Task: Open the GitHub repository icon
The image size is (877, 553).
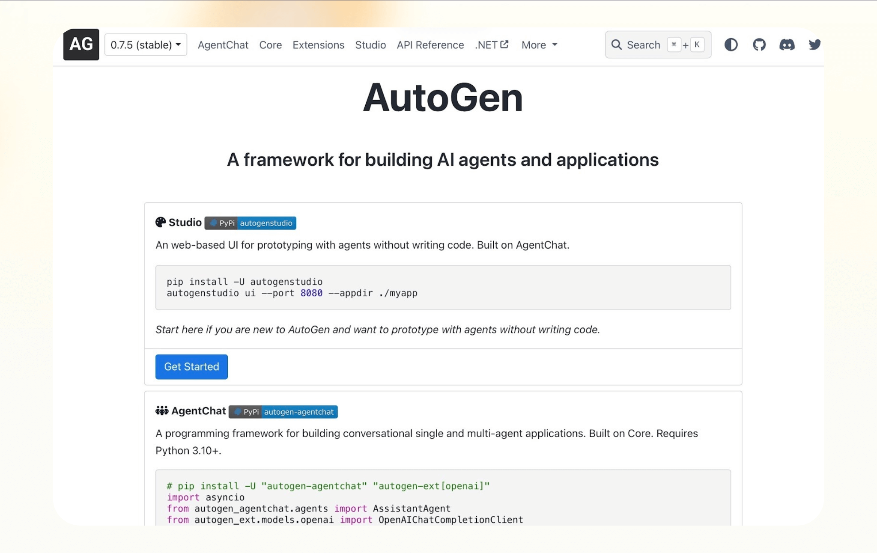Action: point(759,45)
